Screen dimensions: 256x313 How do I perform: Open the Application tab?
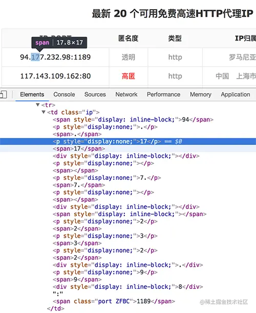tap(235, 94)
